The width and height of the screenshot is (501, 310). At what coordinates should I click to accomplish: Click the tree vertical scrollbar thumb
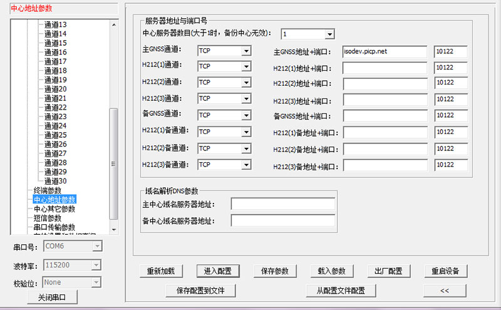[113, 163]
